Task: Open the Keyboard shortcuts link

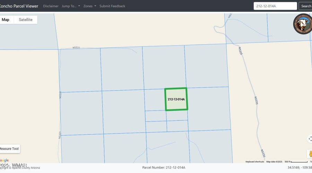Action: (x=255, y=162)
